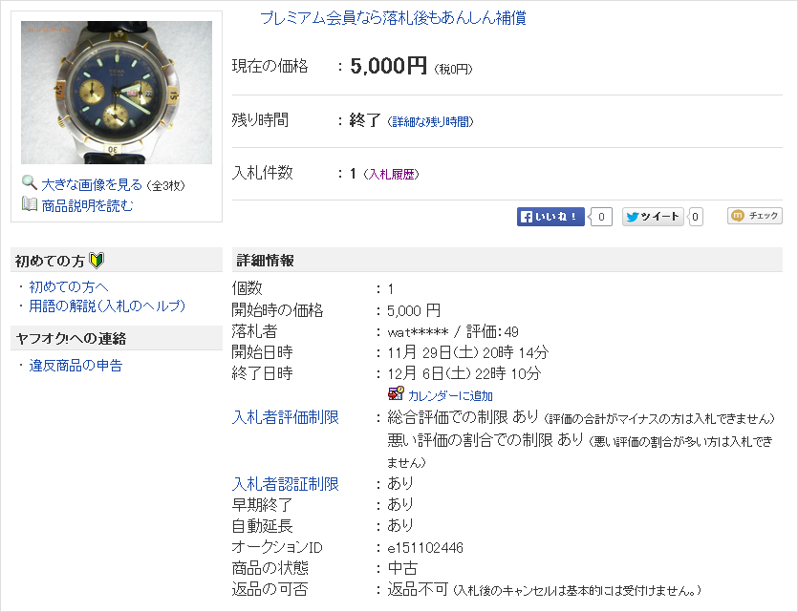View 詳細な残り時間 link

point(431,122)
